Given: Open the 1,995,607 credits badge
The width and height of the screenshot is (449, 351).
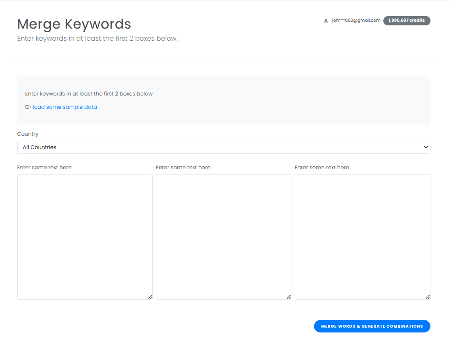Looking at the screenshot, I should click(x=406, y=21).
